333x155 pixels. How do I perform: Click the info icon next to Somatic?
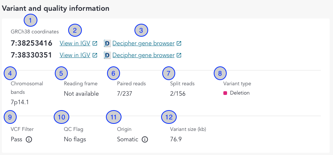(x=145, y=140)
